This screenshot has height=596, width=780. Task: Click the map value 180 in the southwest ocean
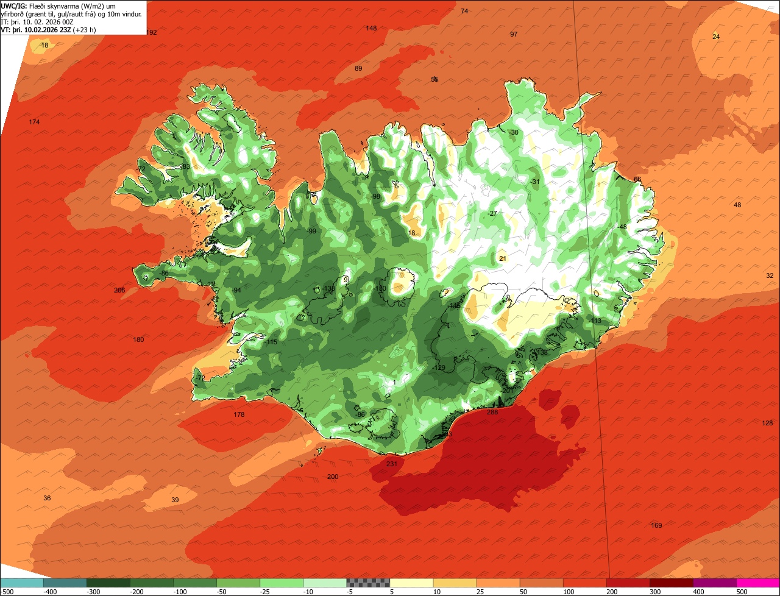(139, 339)
